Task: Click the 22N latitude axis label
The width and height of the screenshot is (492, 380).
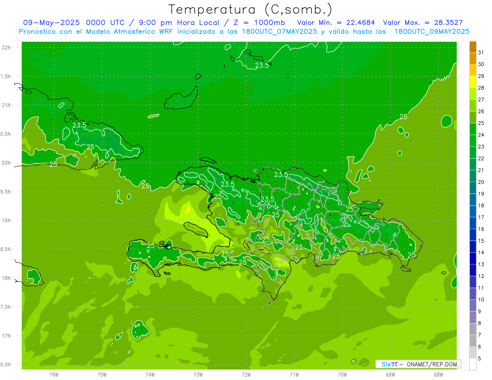Action: click(7, 48)
